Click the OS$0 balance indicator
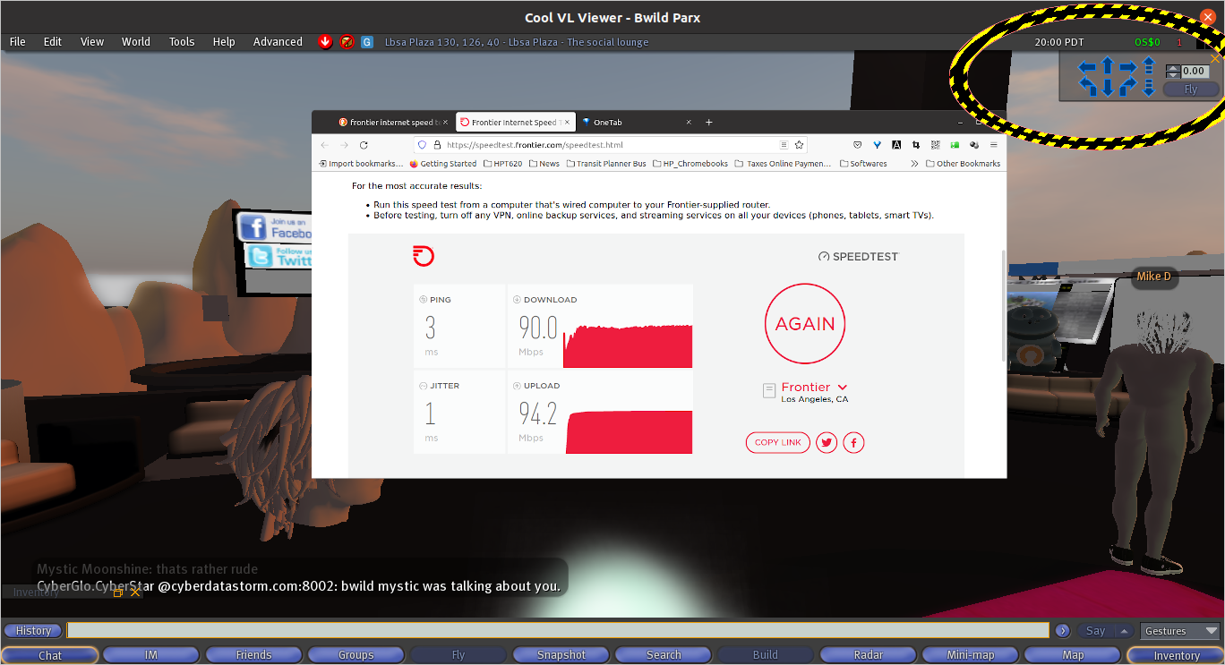The image size is (1225, 665). (x=1147, y=42)
